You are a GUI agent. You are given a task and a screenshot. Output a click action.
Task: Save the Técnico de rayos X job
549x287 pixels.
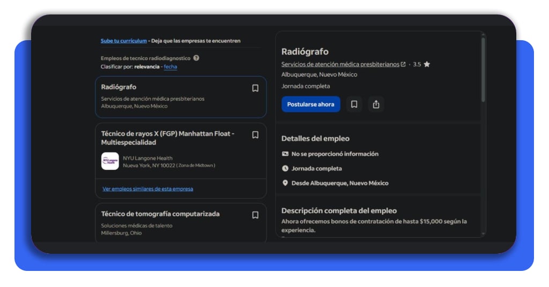pos(255,134)
